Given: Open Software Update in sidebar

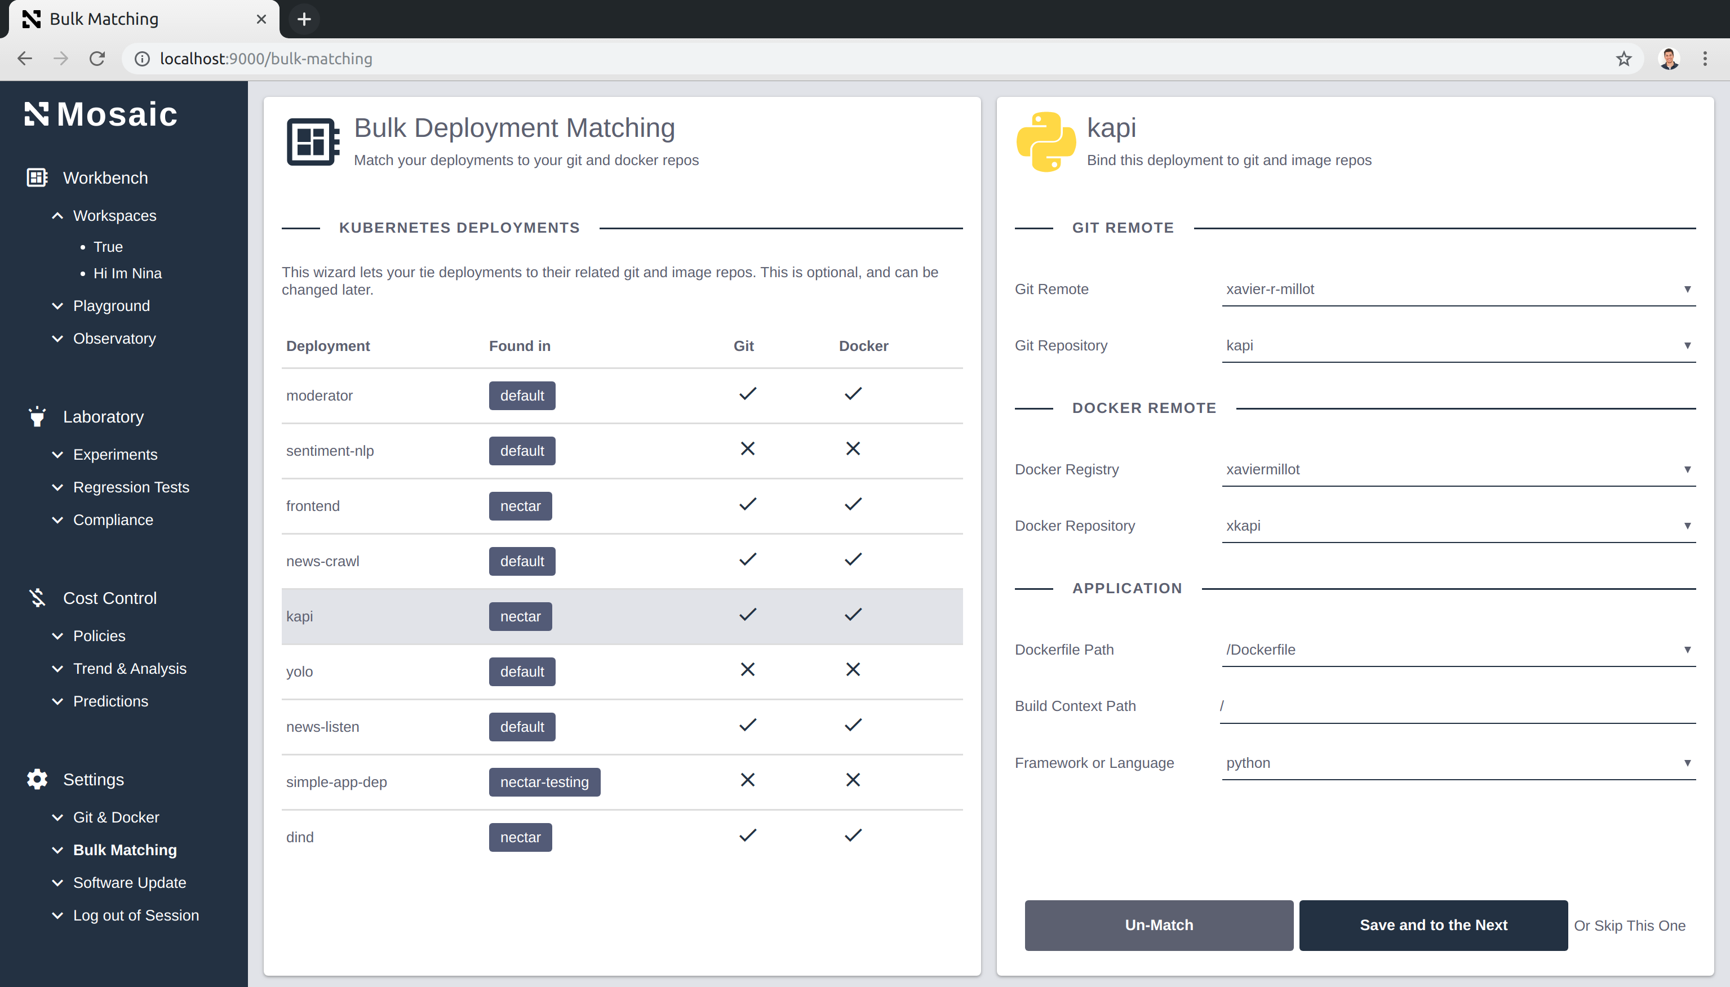Looking at the screenshot, I should (x=130, y=883).
